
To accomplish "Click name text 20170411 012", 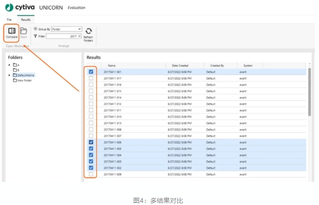I will tap(113, 104).
